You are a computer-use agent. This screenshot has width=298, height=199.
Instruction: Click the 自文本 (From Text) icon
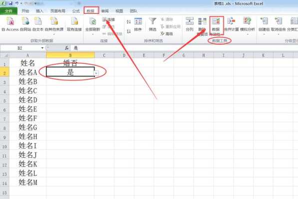point(38,24)
